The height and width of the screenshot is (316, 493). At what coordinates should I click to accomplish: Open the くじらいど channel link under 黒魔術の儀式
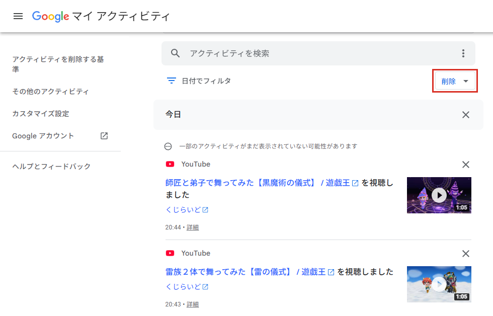[x=187, y=210]
